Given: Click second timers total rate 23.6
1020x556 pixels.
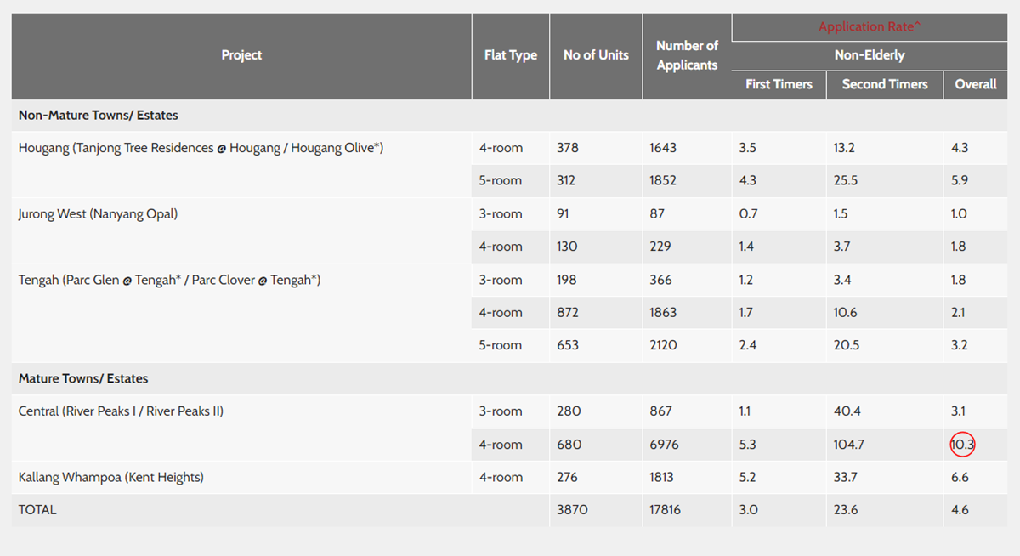Looking at the screenshot, I should (846, 510).
